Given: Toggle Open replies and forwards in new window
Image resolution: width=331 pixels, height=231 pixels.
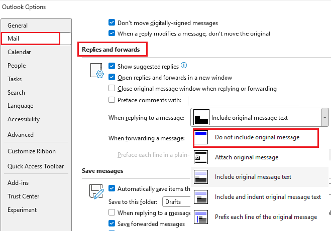Looking at the screenshot, I should tap(112, 77).
